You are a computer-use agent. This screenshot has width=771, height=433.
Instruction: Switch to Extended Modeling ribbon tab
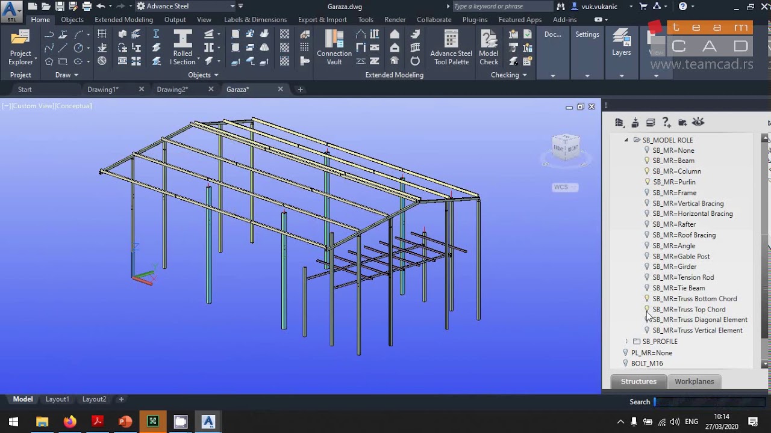click(123, 20)
